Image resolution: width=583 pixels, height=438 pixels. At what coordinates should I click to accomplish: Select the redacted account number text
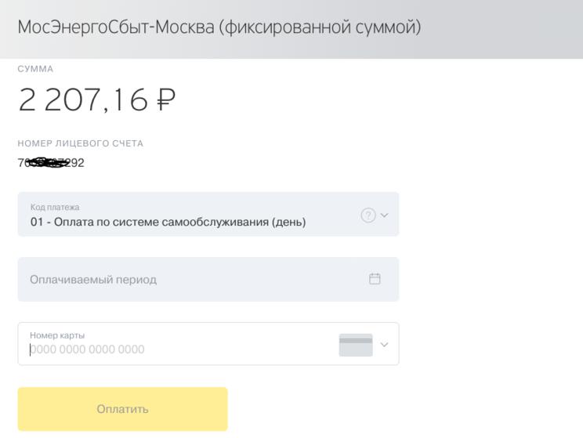coord(50,163)
